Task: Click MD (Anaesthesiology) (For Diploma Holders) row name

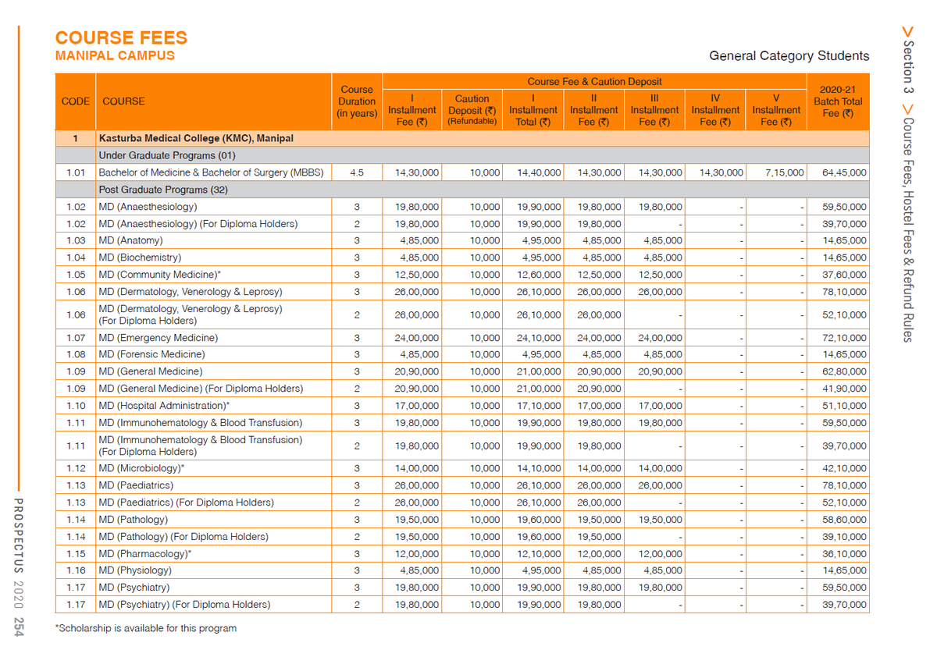Action: click(x=198, y=224)
